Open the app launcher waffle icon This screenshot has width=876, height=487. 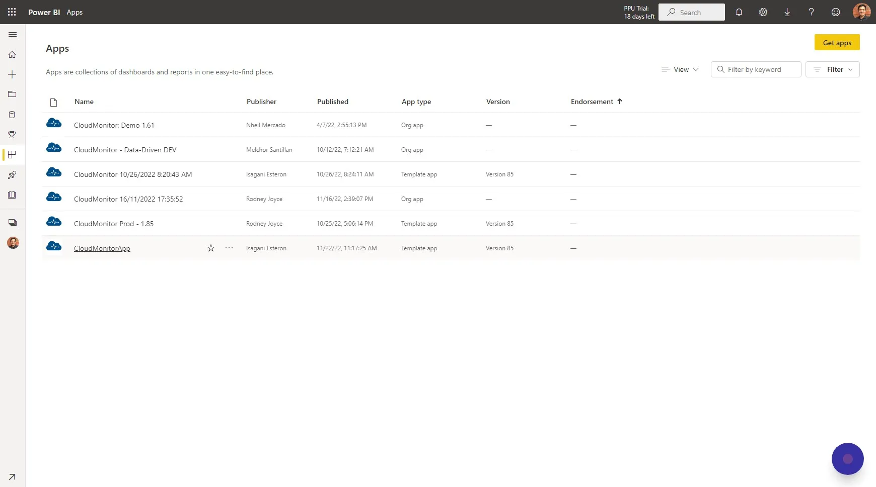click(12, 12)
